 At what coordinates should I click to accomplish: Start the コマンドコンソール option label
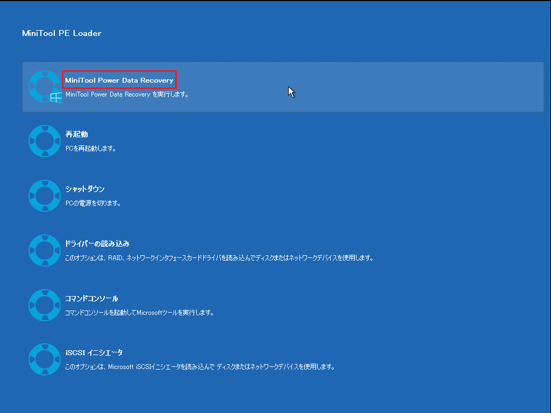coord(91,298)
